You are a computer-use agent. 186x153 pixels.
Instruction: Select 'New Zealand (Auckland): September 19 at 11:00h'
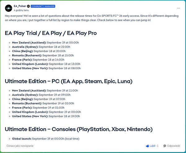(45, 90)
